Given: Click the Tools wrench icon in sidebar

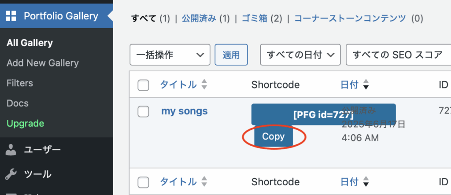Looking at the screenshot, I should (x=11, y=174).
